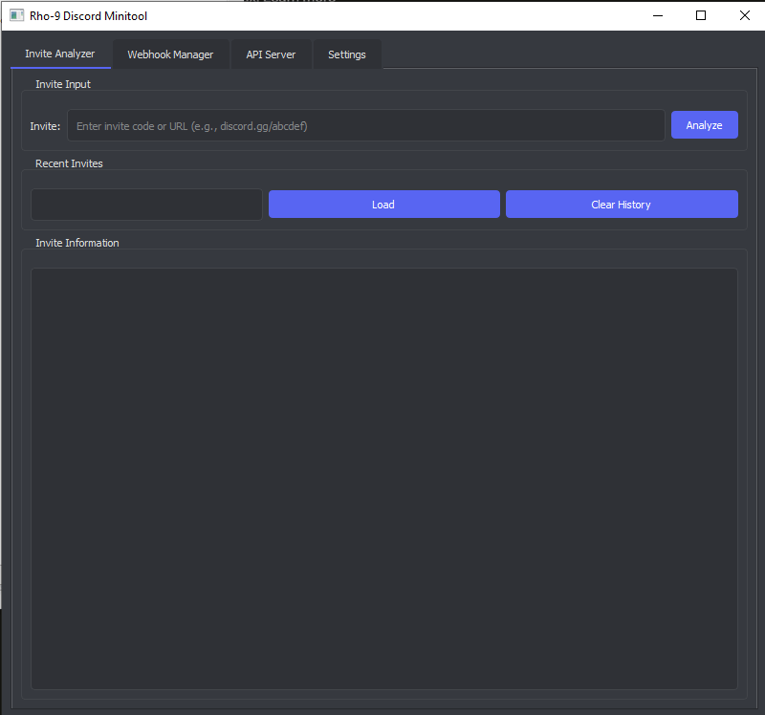Click the Analyze button
Viewport: 765px width, 715px height.
(x=705, y=125)
